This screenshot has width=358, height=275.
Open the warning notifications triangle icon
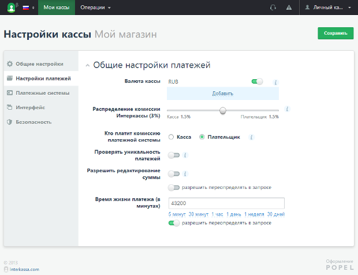pyautogui.click(x=289, y=8)
